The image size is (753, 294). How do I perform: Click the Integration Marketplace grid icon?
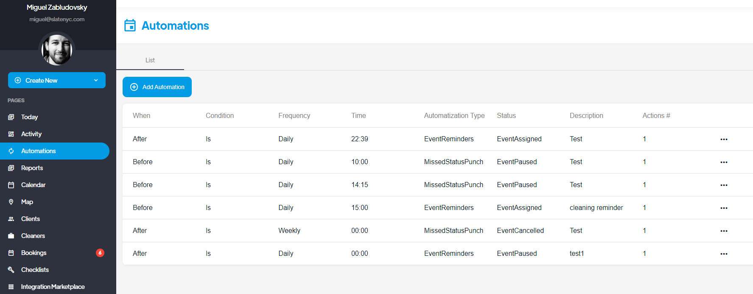tap(11, 287)
